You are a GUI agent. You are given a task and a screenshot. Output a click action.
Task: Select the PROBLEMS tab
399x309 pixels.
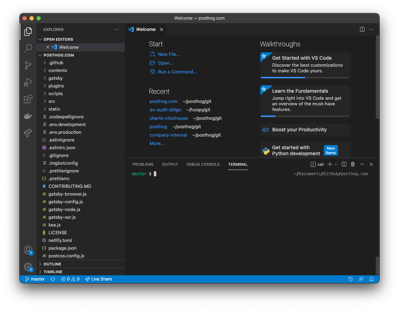[x=143, y=164]
